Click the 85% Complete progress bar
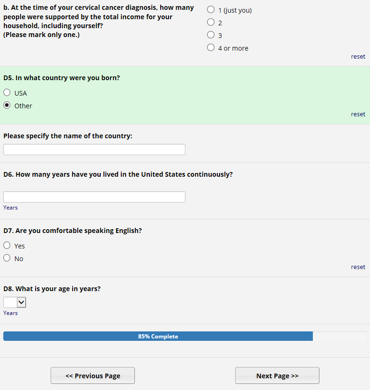 [x=158, y=337]
